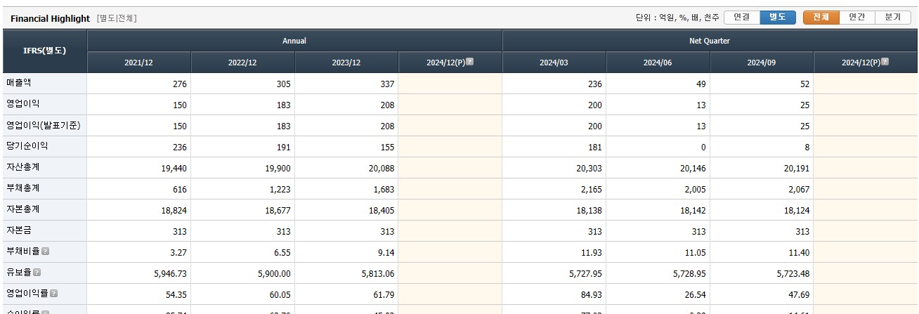Click 2024/06 매출액 value 49
This screenshot has height=314, width=919.
(700, 84)
